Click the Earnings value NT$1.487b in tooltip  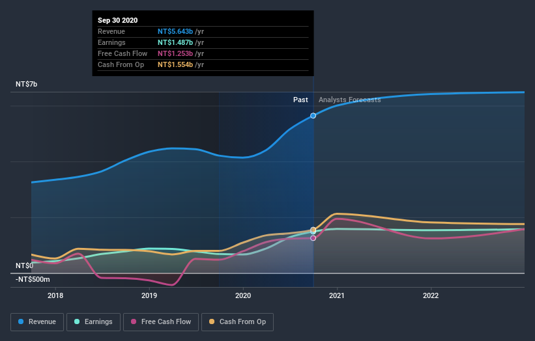pyautogui.click(x=175, y=42)
